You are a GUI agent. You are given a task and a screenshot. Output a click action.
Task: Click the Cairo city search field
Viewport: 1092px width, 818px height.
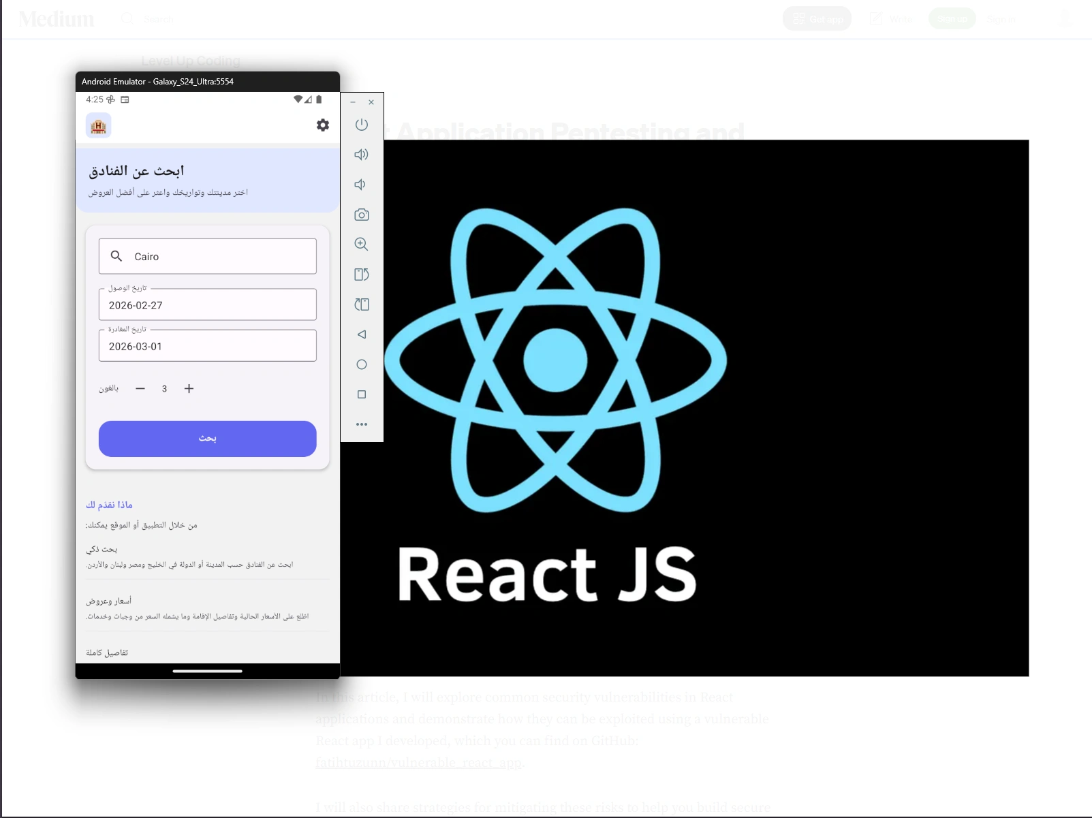click(x=207, y=256)
